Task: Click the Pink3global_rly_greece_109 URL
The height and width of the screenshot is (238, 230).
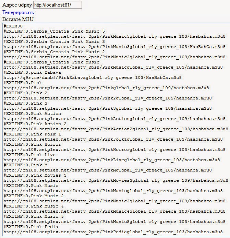Action: [108, 108]
